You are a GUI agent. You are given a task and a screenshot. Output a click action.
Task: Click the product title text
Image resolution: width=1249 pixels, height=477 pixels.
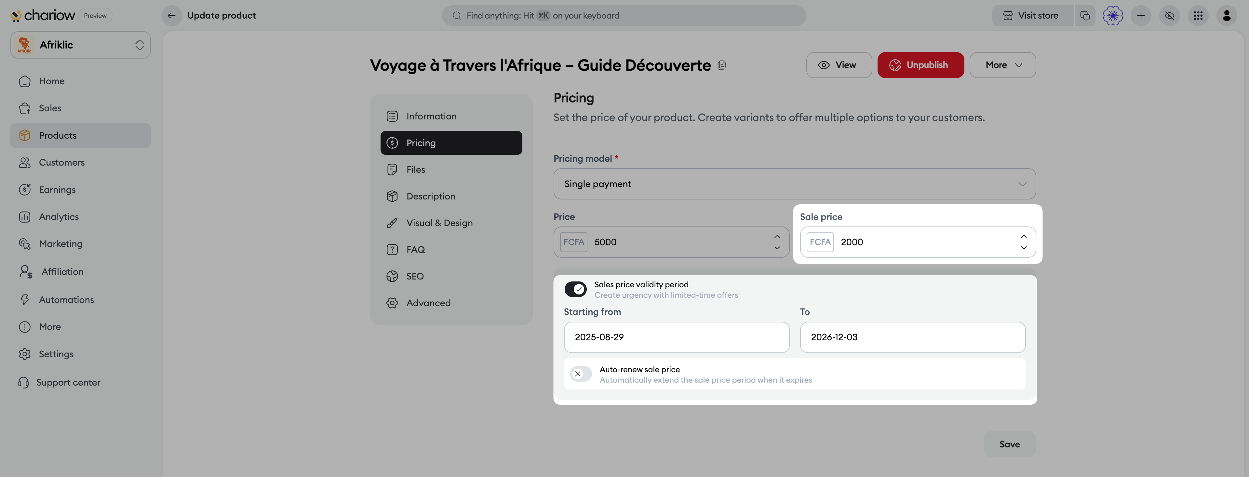(540, 65)
